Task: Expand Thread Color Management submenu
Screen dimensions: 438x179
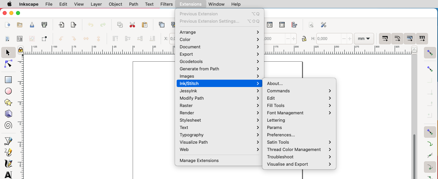Action: click(299, 149)
